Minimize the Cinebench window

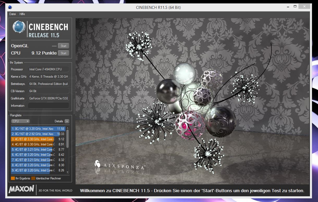[288, 7]
